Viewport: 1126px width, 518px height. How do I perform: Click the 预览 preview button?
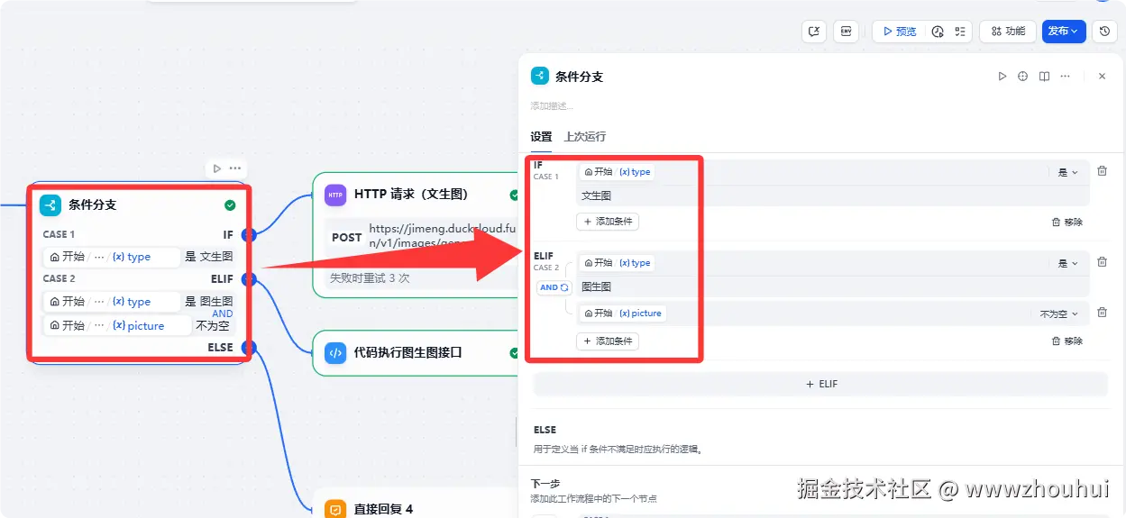tap(899, 31)
